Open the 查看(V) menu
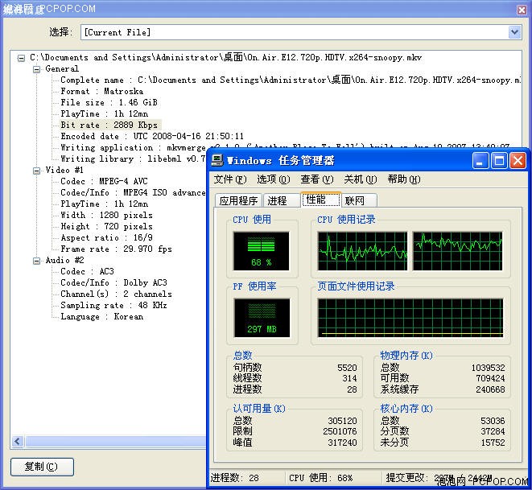 pos(317,179)
